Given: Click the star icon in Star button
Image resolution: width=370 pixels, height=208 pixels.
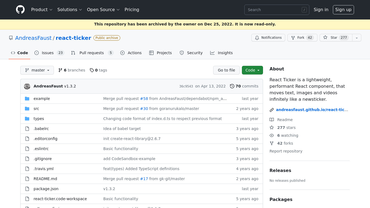Looking at the screenshot, I should [x=325, y=38].
